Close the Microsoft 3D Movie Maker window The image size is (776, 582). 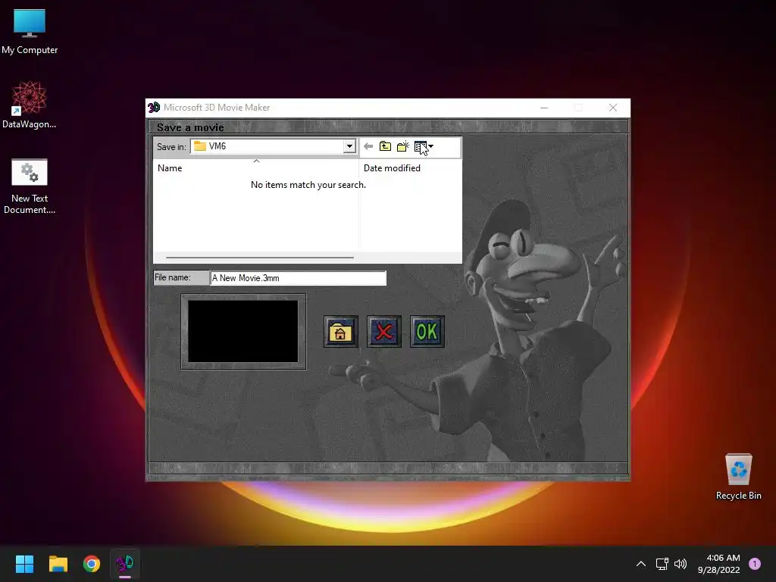point(612,108)
